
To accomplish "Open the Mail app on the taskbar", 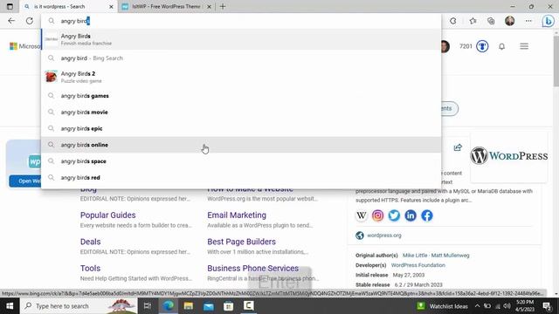I will 209,306.
